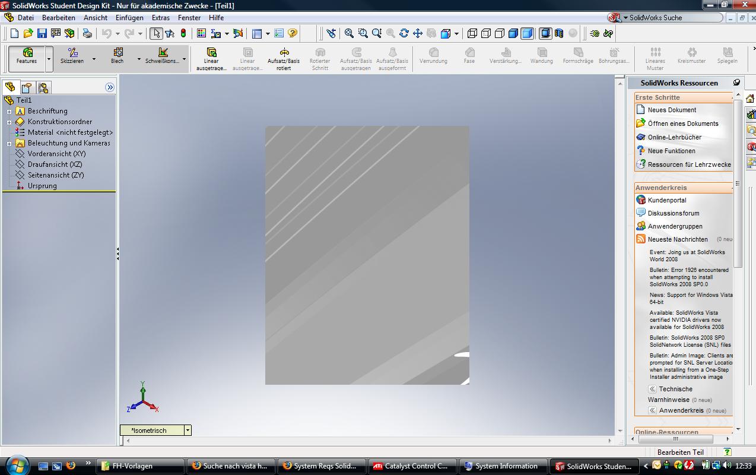Screen dimensions: 756x475
Task: Open the Einfügen menu
Action: tap(129, 18)
